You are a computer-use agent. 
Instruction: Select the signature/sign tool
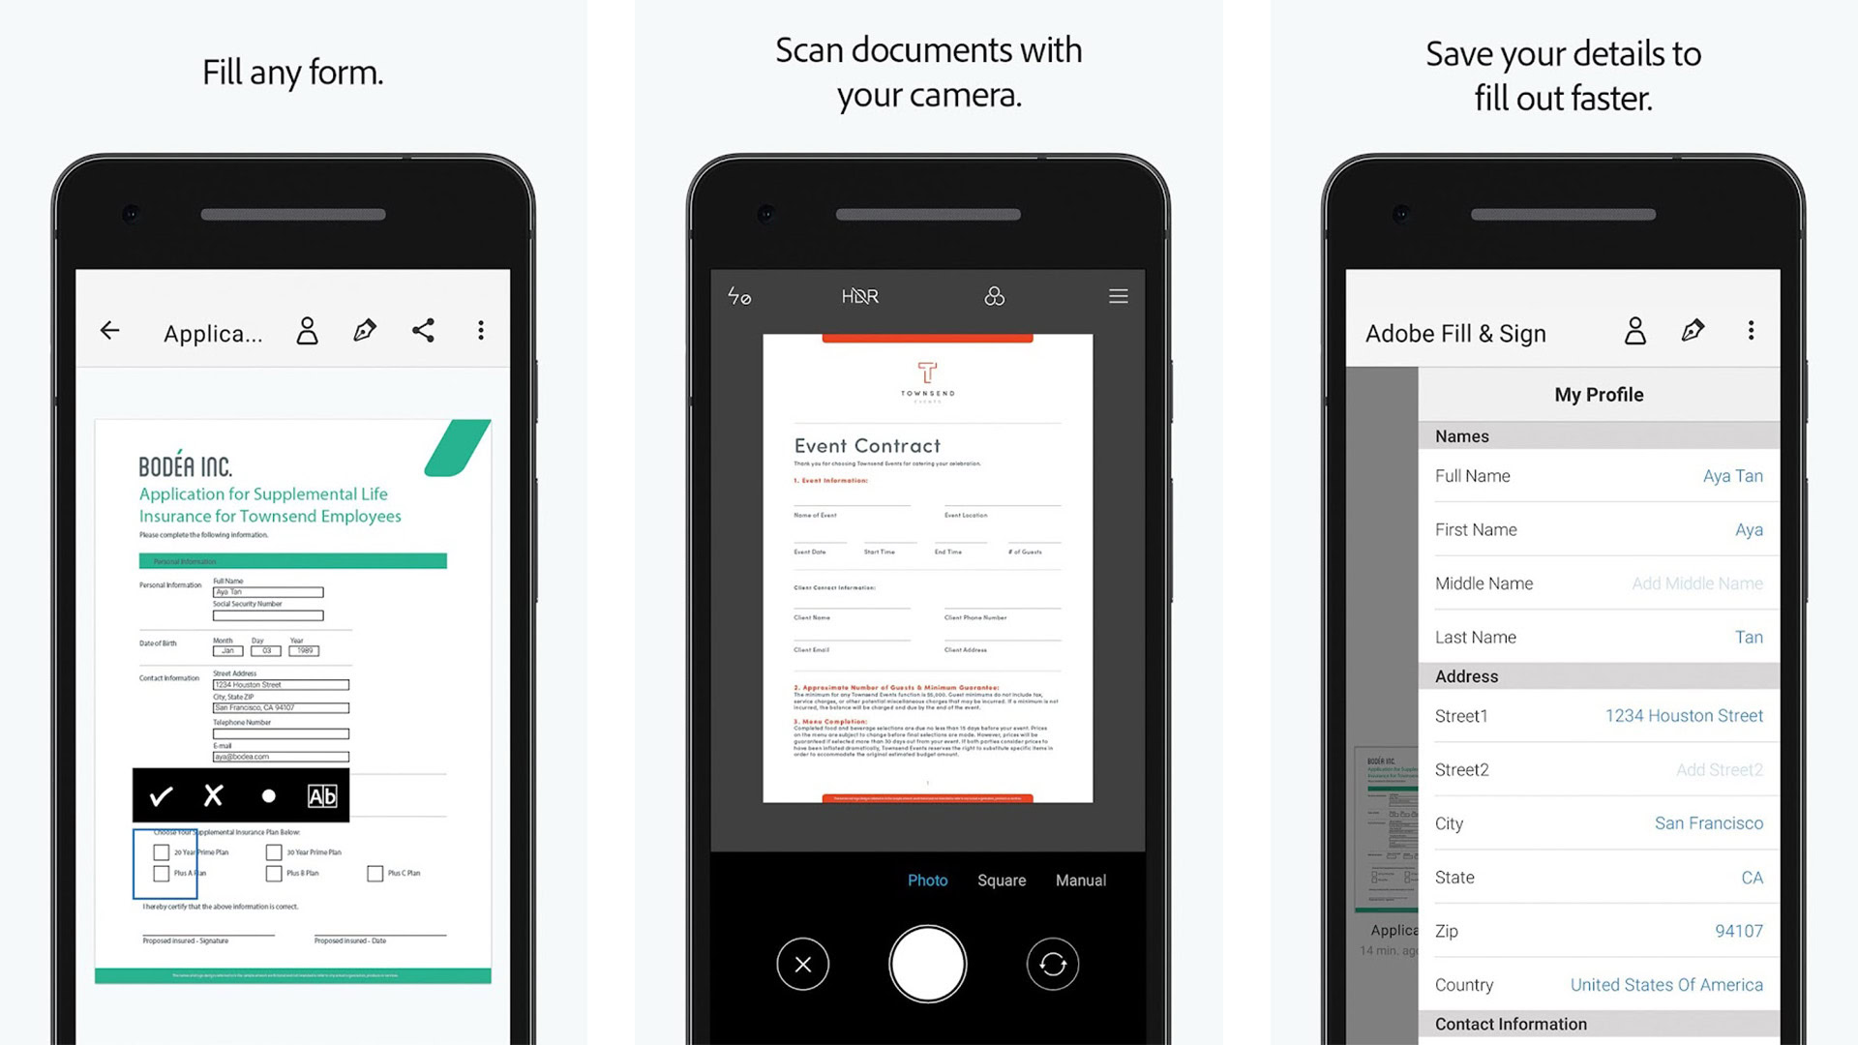click(366, 329)
